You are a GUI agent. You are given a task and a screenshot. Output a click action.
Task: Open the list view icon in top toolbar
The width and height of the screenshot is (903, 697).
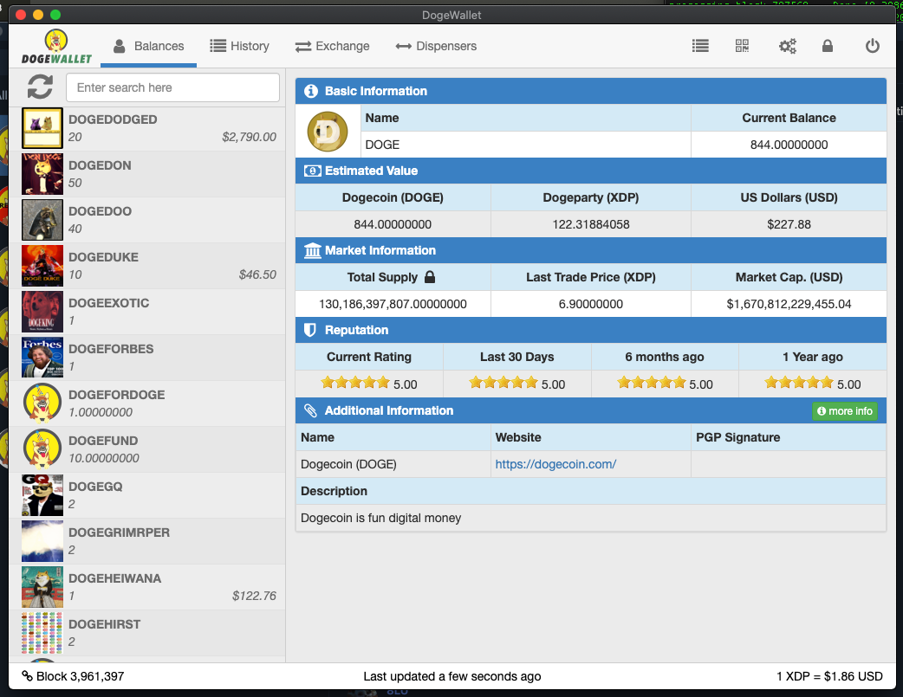click(700, 46)
